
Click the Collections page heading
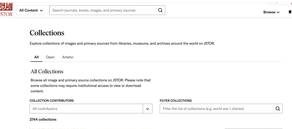(47, 33)
